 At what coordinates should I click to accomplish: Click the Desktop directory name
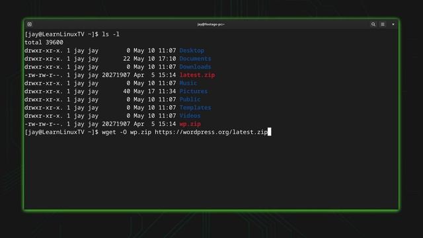point(192,50)
